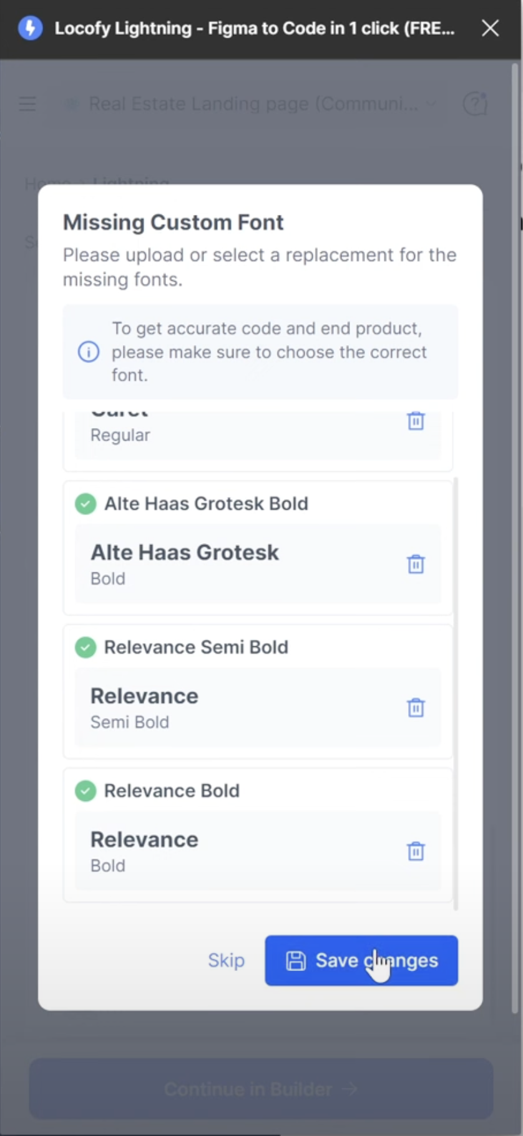Close the Locofy Lightning plugin window
523x1136 pixels.
490,28
